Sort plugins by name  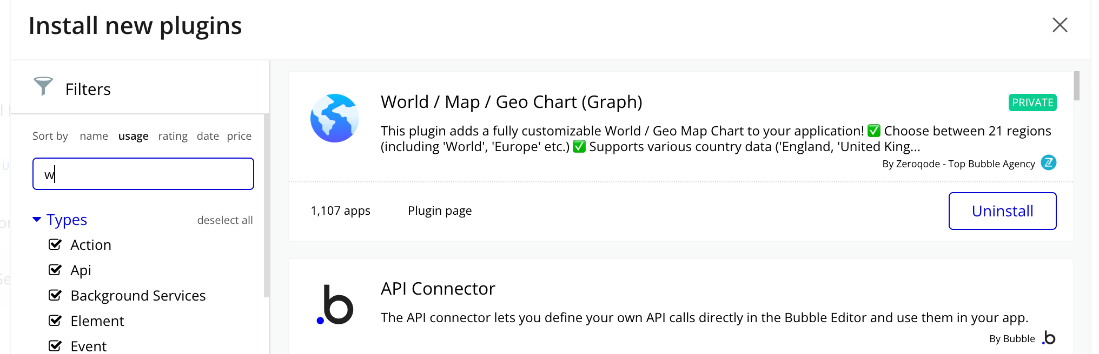coord(94,136)
